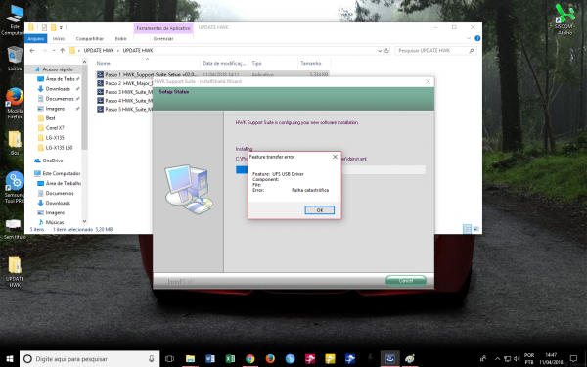The image size is (587, 367).
Task: Open the Arquivo tab in File Explorer
Action: click(x=36, y=38)
